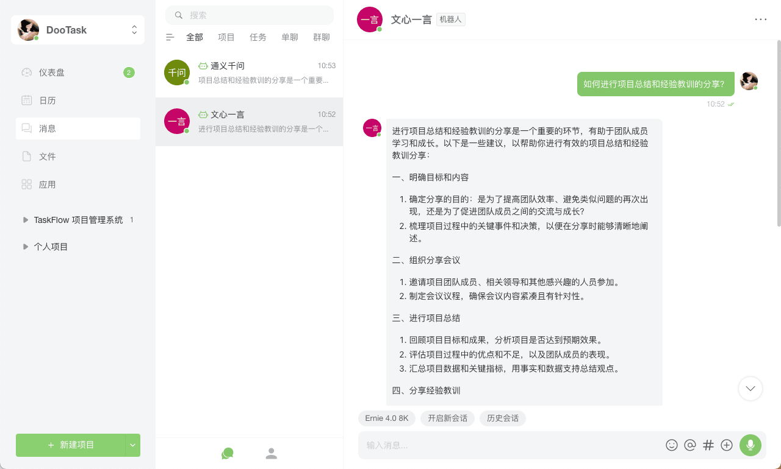
Task: Click in the 搜索 search field
Action: tap(250, 15)
